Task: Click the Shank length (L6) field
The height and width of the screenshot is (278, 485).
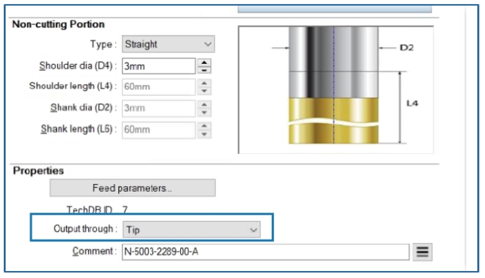Action: pyautogui.click(x=158, y=130)
